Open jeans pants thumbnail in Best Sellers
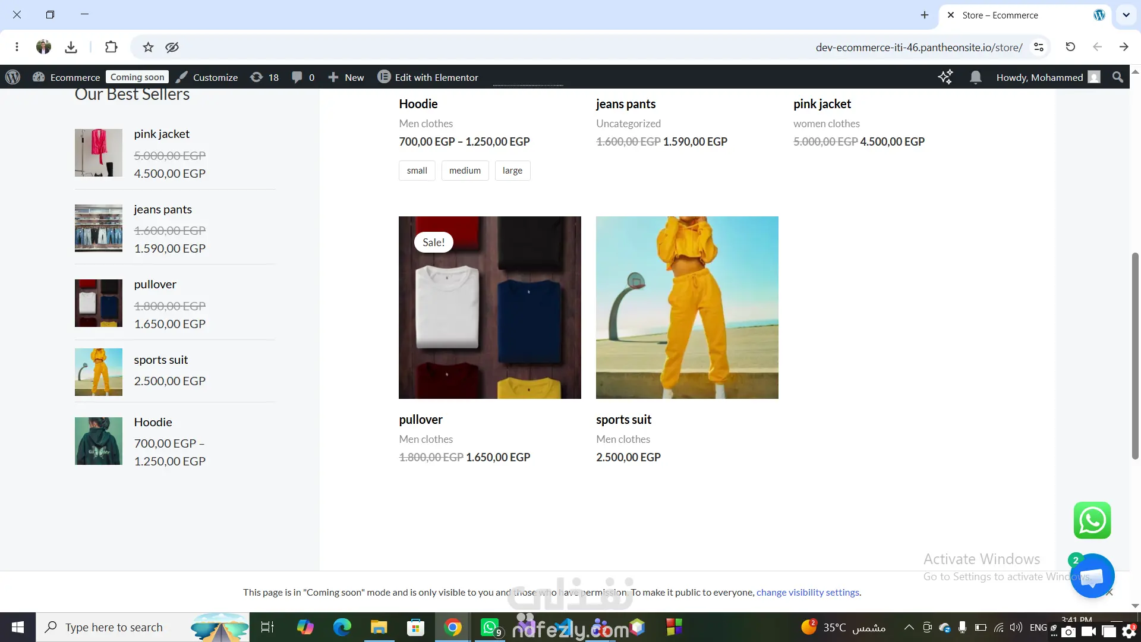 point(99,228)
